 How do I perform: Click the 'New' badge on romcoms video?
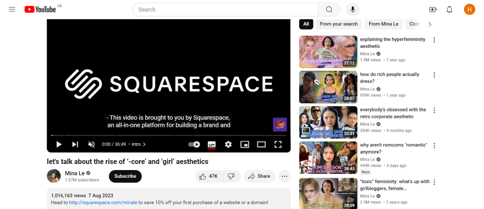click(365, 172)
